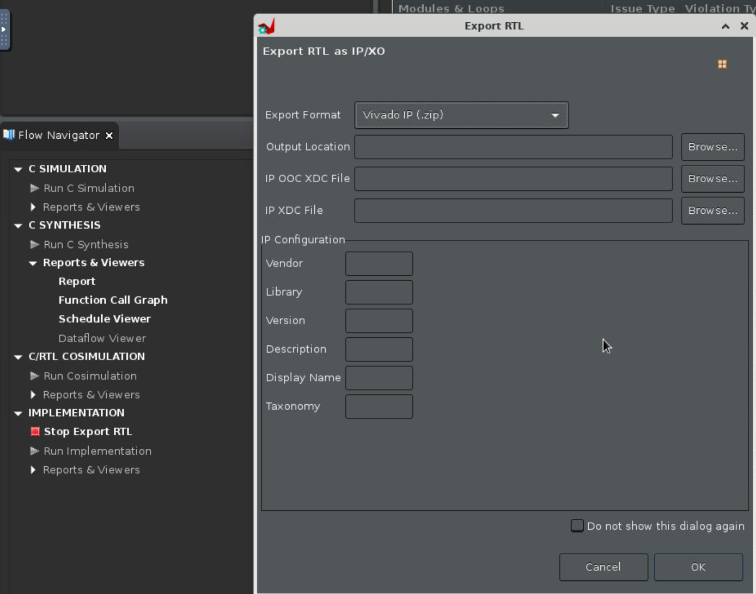Close the Flow Navigator tab

109,135
